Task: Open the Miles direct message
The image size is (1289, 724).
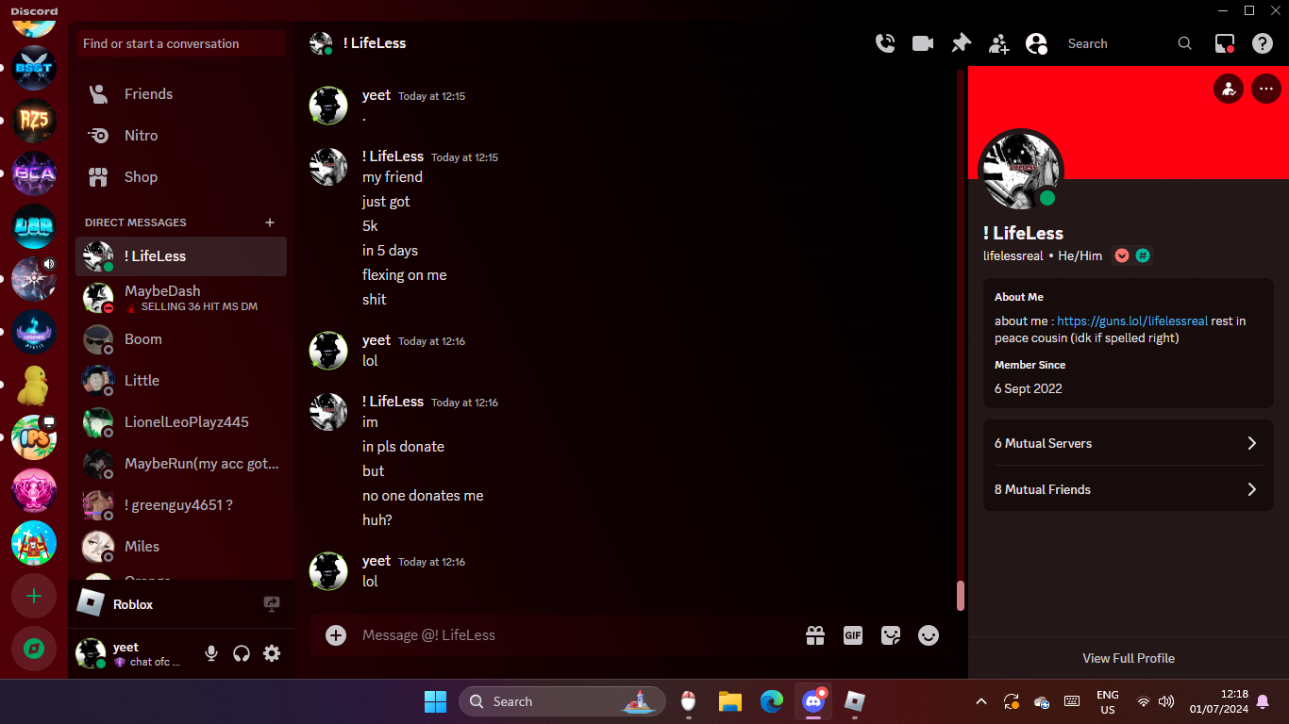Action: 181,547
